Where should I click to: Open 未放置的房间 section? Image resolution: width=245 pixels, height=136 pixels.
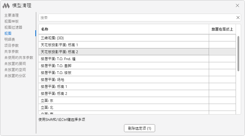(15, 63)
